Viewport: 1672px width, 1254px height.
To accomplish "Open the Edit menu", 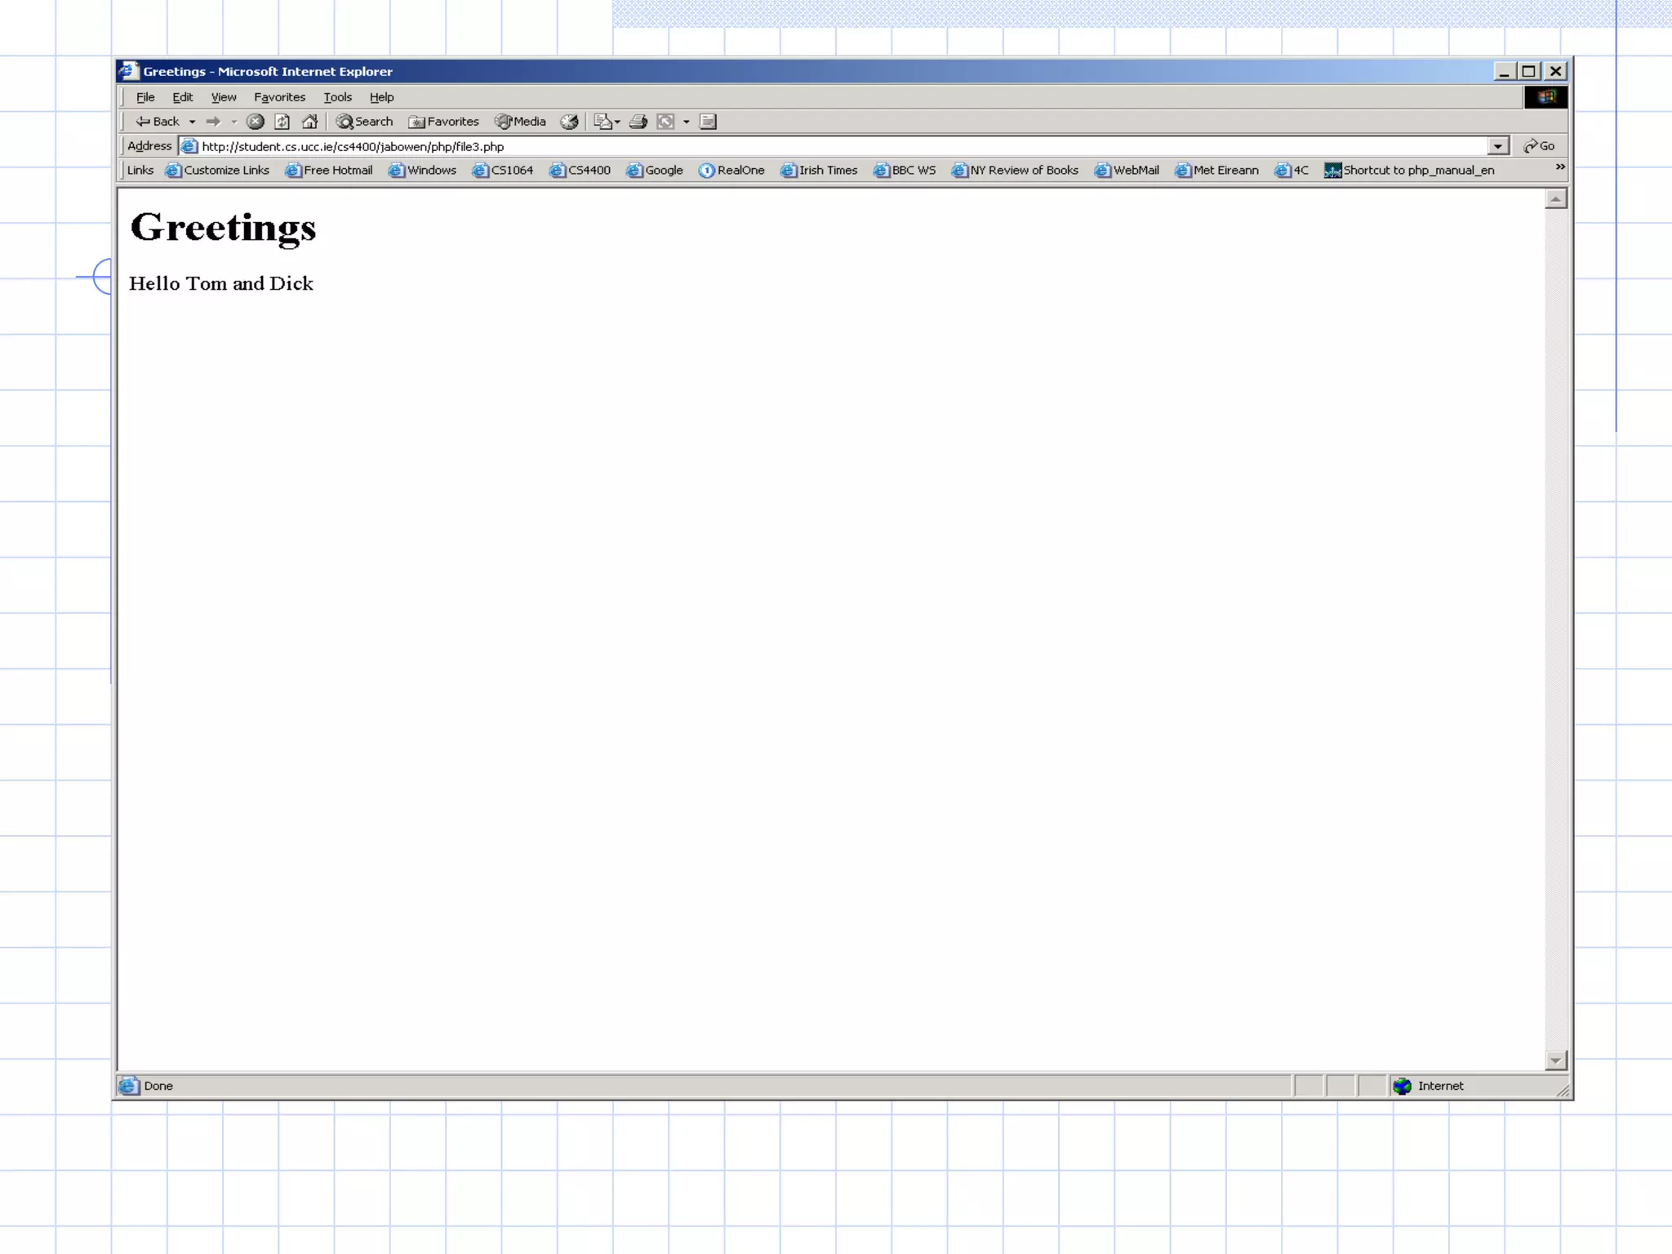I will 183,97.
